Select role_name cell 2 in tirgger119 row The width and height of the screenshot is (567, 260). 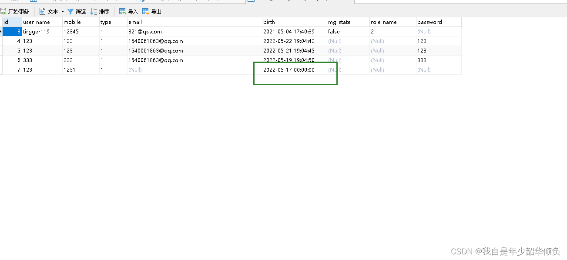393,32
